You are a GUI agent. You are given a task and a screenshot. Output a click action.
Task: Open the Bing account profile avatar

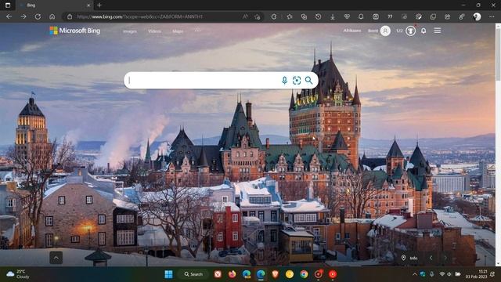pos(385,31)
